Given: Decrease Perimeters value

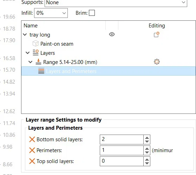Looking at the screenshot, I should (x=147, y=153).
